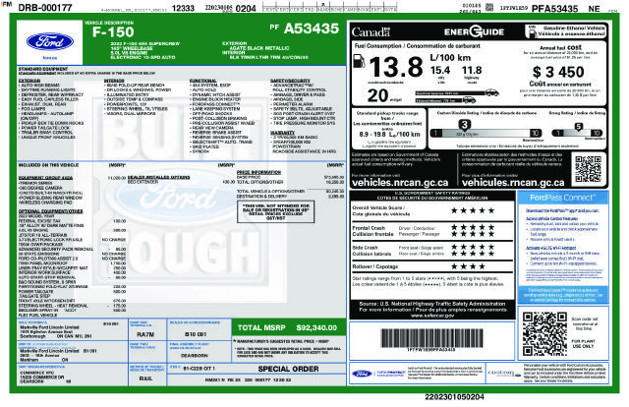Click the F-150 vehicle title

tap(113, 32)
